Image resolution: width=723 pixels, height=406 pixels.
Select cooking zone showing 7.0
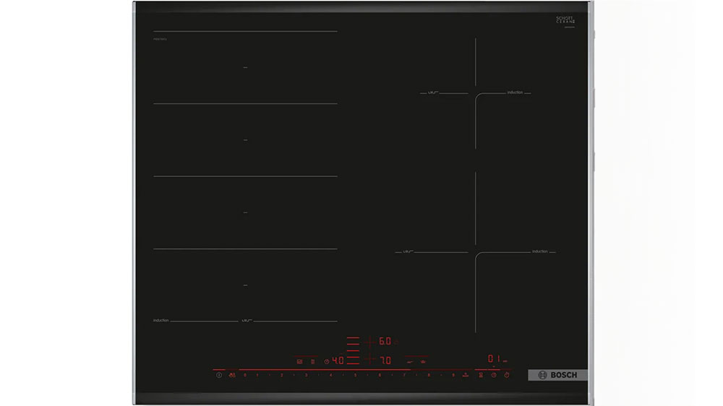385,360
